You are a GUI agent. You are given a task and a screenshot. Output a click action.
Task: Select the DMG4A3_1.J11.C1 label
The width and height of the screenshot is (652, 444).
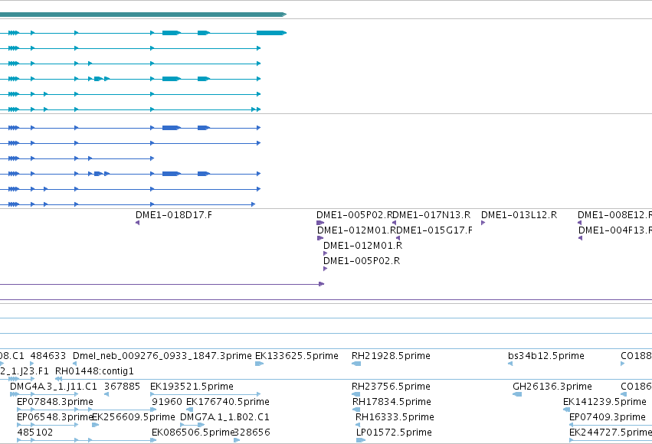click(53, 387)
